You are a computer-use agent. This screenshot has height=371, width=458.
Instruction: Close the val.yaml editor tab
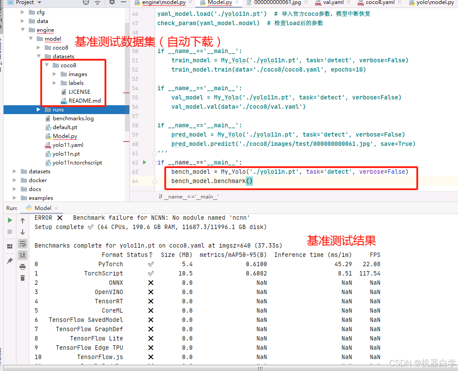coord(349,2)
